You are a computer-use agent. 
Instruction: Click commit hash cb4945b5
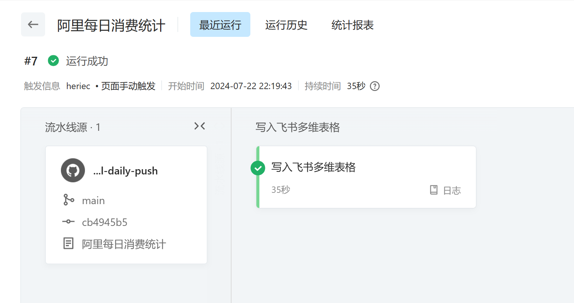pyautogui.click(x=105, y=222)
